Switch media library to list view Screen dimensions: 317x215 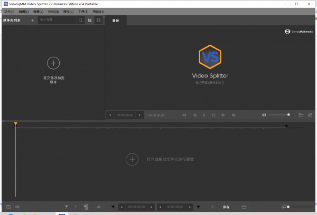90,20
